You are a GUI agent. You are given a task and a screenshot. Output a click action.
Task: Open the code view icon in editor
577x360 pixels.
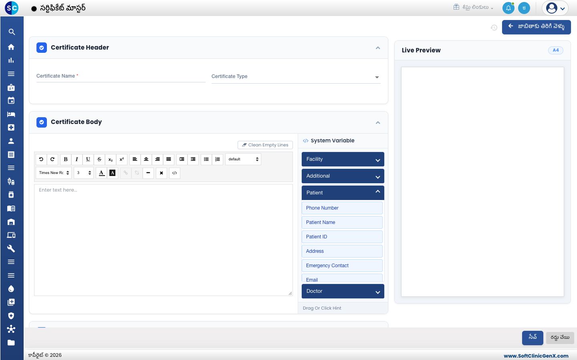coord(175,173)
